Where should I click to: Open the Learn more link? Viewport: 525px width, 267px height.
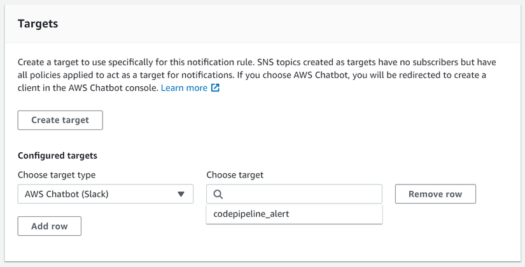coord(184,88)
